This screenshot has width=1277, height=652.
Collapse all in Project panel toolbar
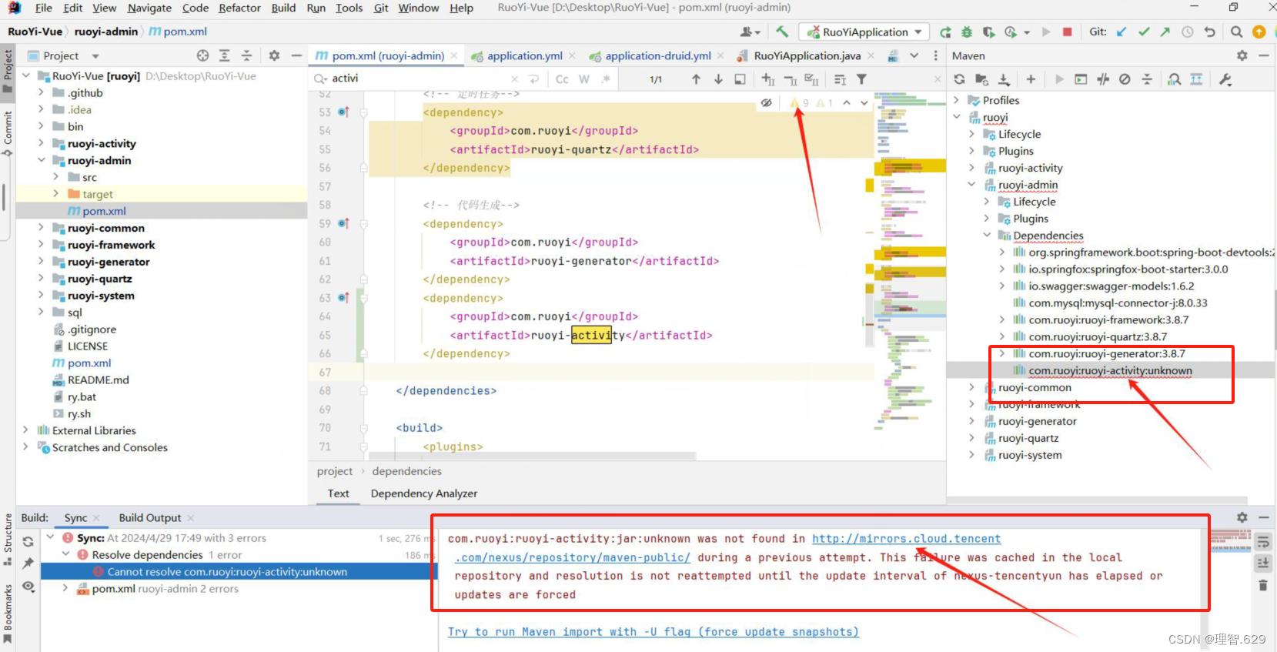[246, 55]
